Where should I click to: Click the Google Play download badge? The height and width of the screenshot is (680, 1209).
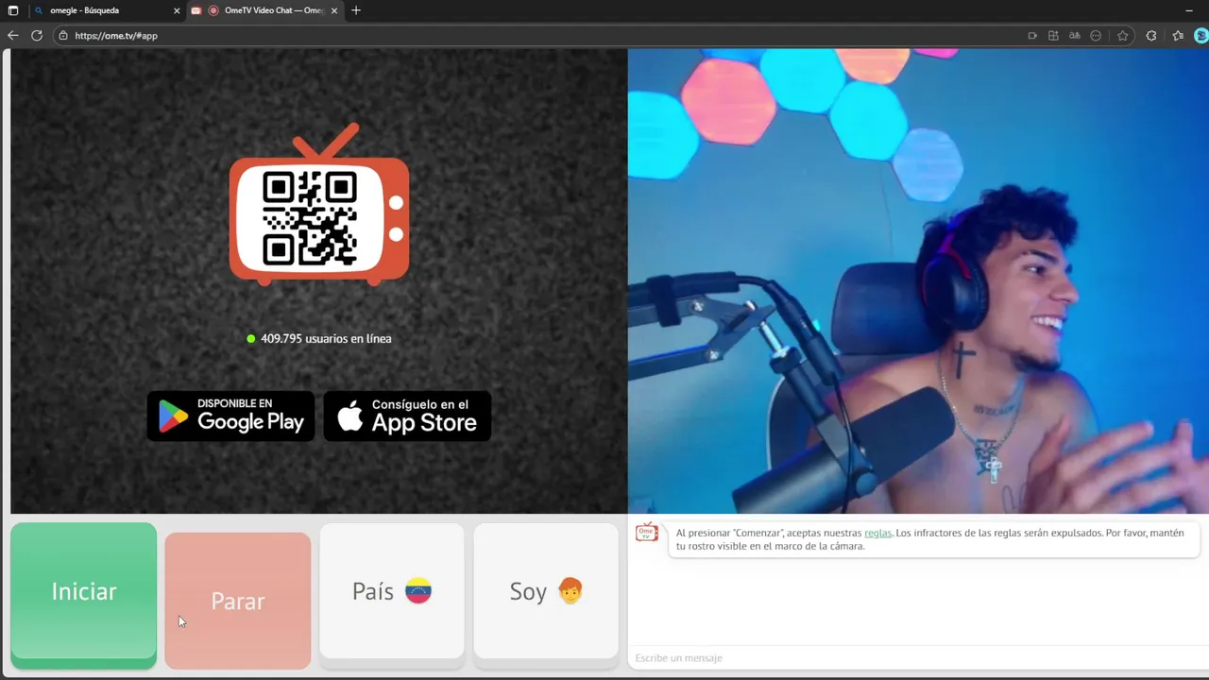pos(230,416)
